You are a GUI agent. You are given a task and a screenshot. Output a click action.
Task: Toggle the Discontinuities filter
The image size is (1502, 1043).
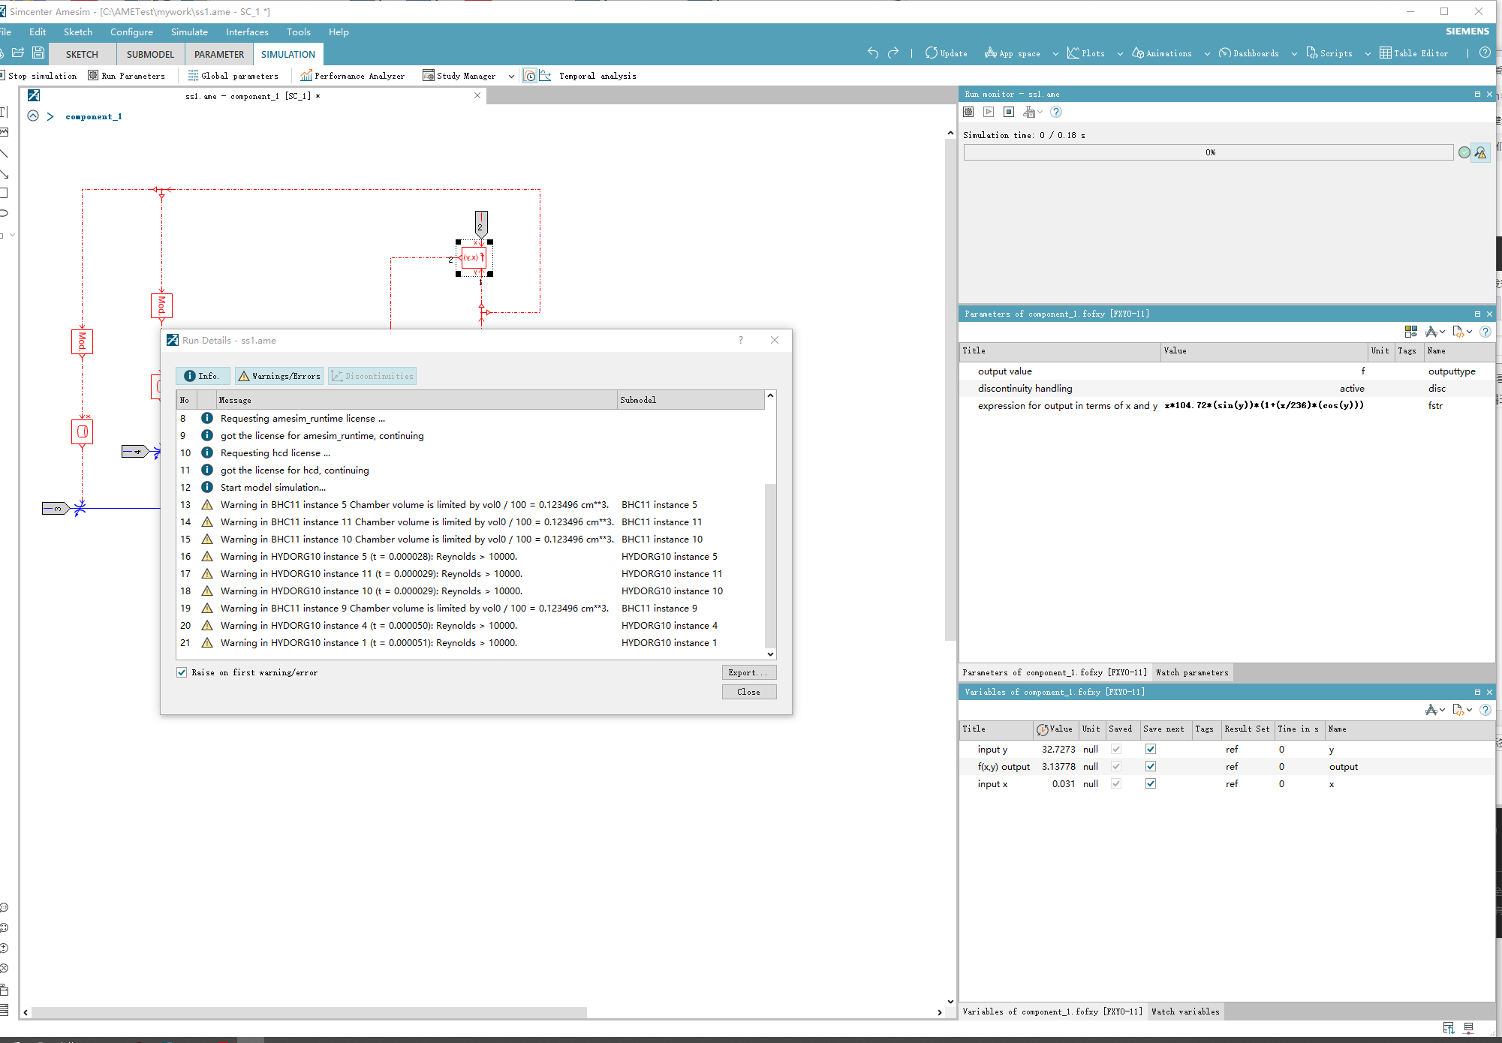(x=372, y=376)
